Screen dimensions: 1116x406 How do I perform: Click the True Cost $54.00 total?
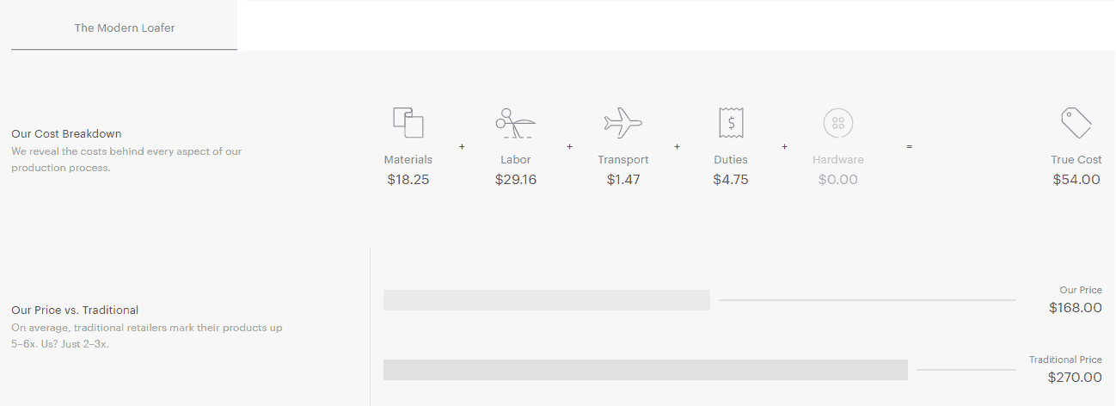[x=1076, y=180]
